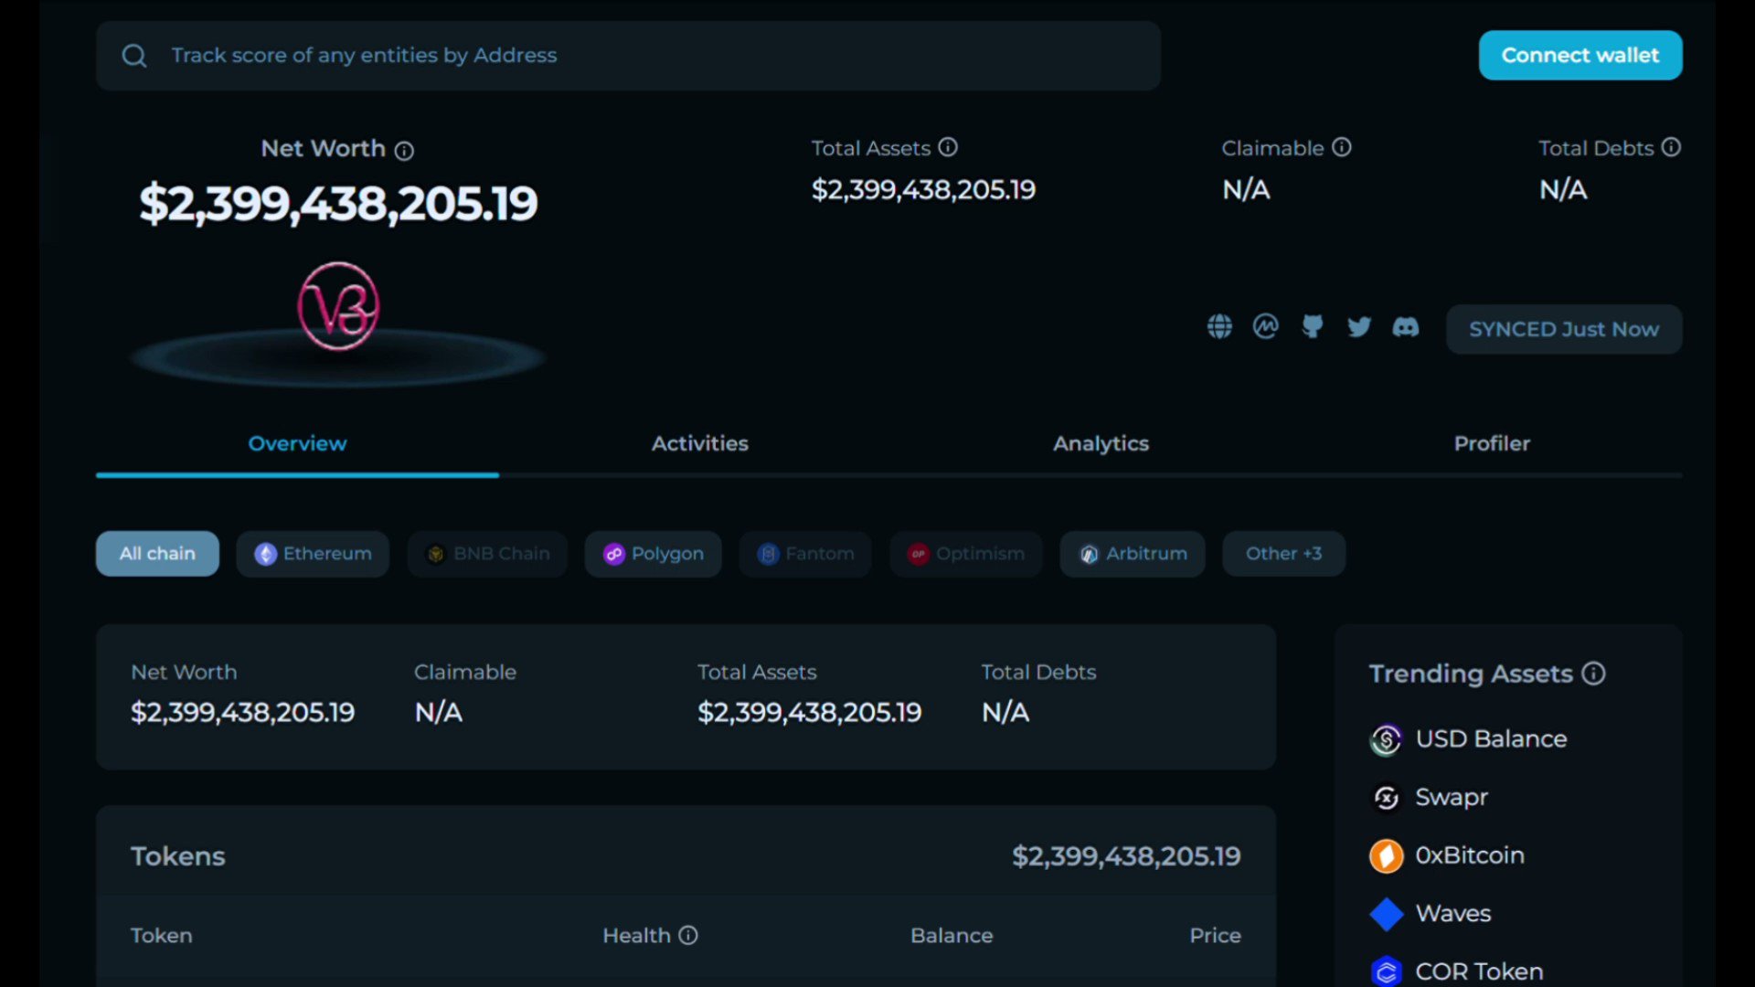Toggle the All chain filter
The width and height of the screenshot is (1755, 987).
[156, 553]
